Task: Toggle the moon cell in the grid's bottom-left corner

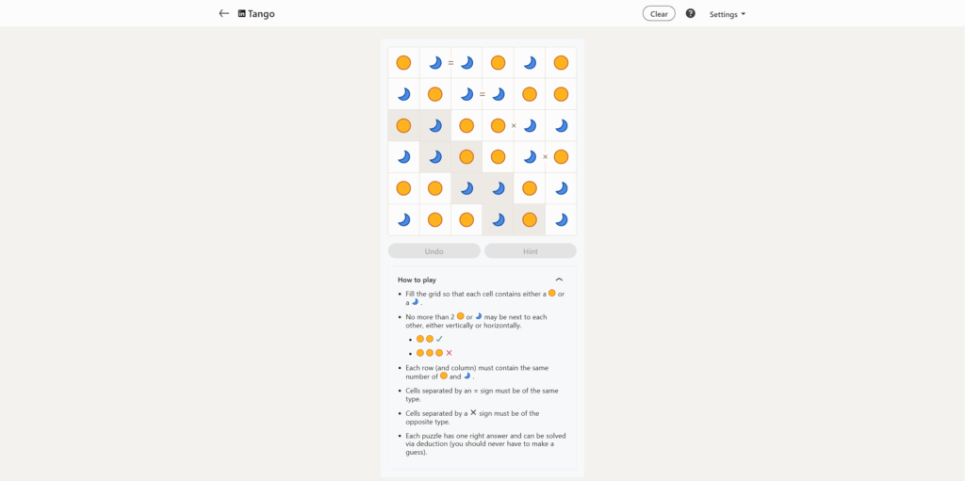Action: coord(403,219)
